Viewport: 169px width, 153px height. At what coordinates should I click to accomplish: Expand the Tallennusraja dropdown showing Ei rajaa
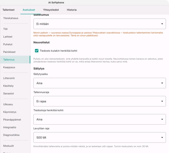(x=100, y=101)
